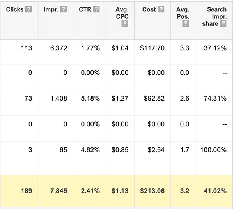This screenshot has height=209, width=234.
Task: Click the total $1.13 Avg. CPC
Action: point(120,191)
